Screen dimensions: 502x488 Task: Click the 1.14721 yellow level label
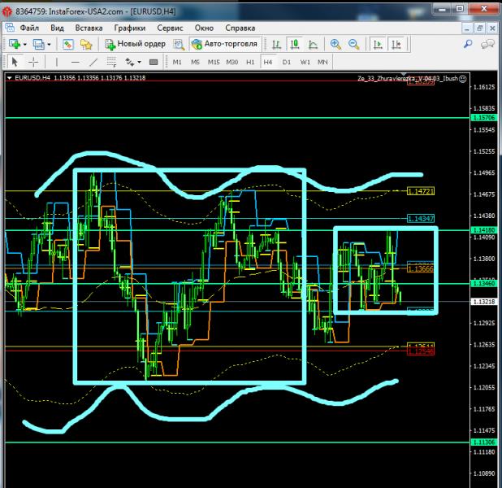(421, 191)
